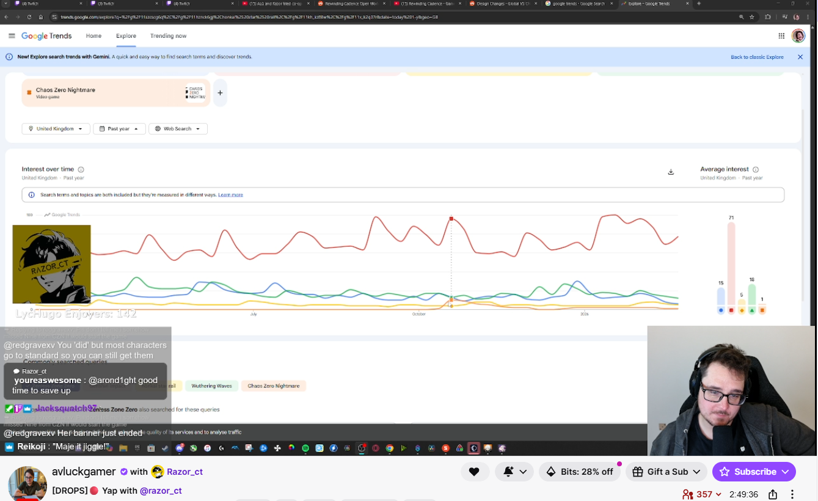The width and height of the screenshot is (818, 501).
Task: Click the red data point on the chart
Action: coord(451,218)
